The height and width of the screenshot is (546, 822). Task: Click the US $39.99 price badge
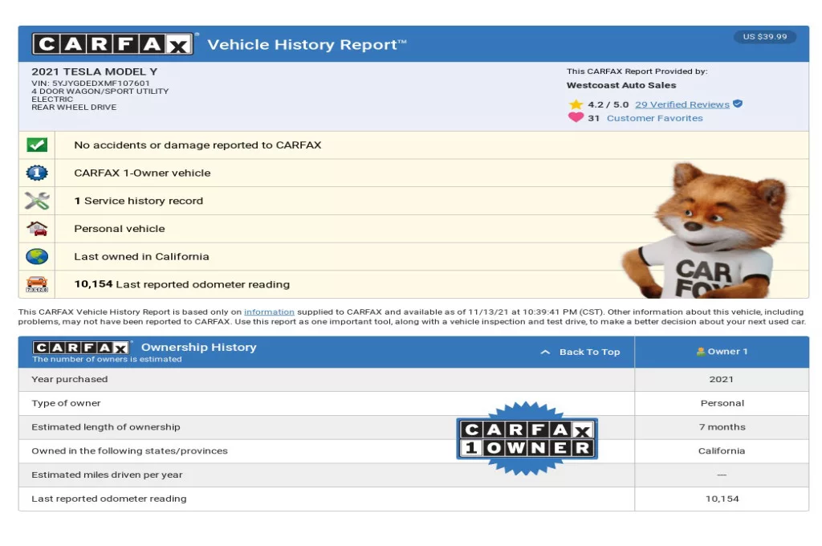coord(764,37)
